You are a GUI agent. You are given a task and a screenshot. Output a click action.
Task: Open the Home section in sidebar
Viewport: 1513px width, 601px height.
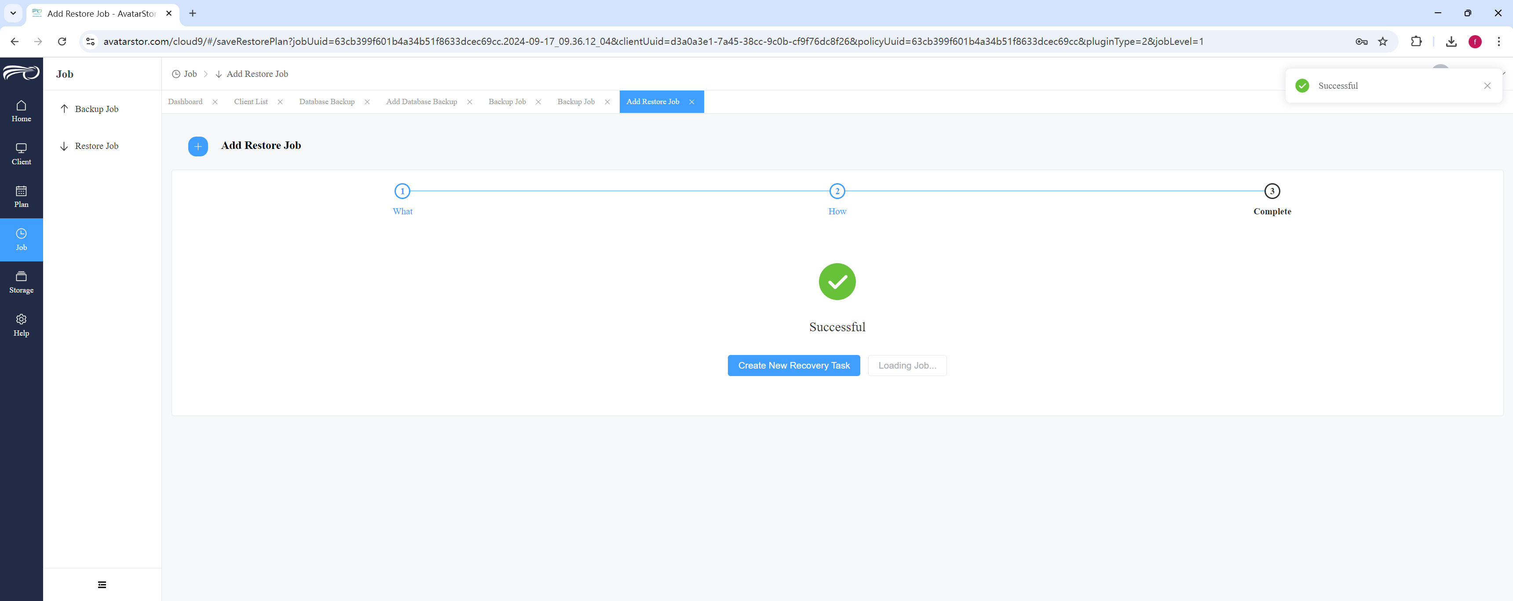[21, 111]
